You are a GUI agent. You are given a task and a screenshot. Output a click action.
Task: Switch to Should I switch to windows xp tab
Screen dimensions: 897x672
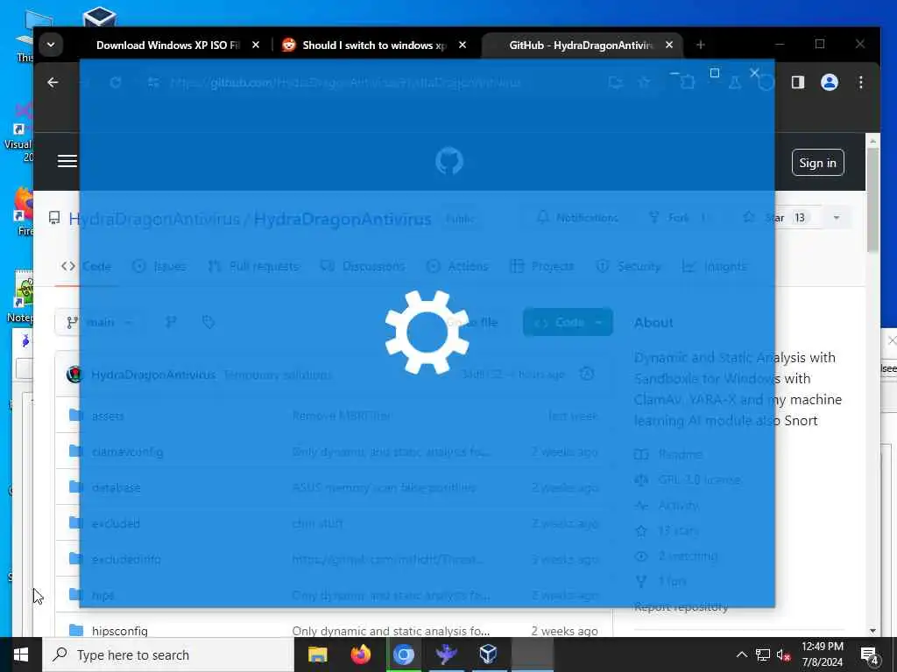(x=374, y=45)
